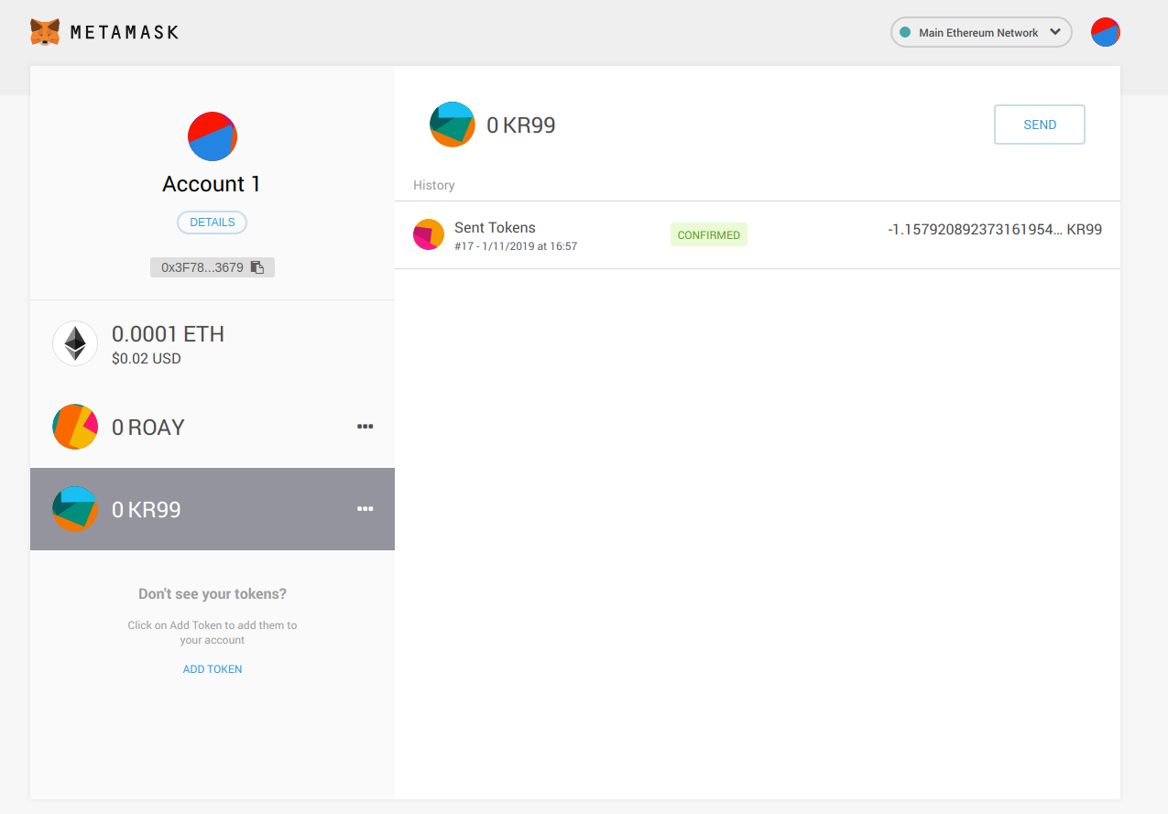Image resolution: width=1168 pixels, height=814 pixels.
Task: Click the $0.02 USD value
Action: [147, 359]
